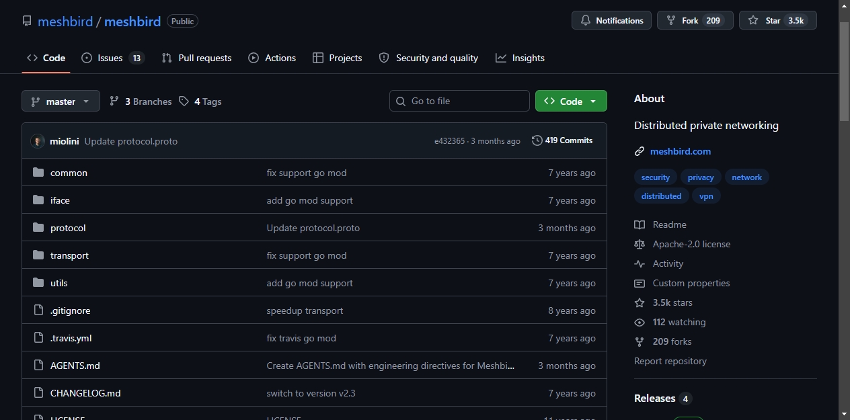
Task: View the Insights tab
Action: (x=520, y=58)
